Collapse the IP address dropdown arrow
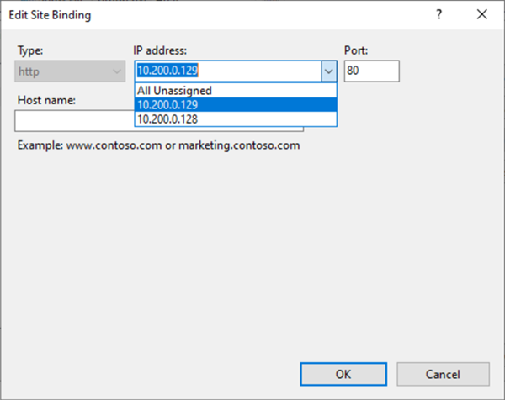Viewport: 505px width, 400px height. (328, 71)
